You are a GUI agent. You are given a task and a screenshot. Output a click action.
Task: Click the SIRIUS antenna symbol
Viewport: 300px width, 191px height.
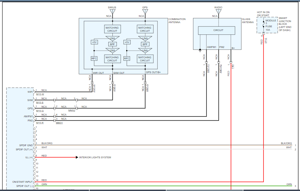tap(112, 12)
